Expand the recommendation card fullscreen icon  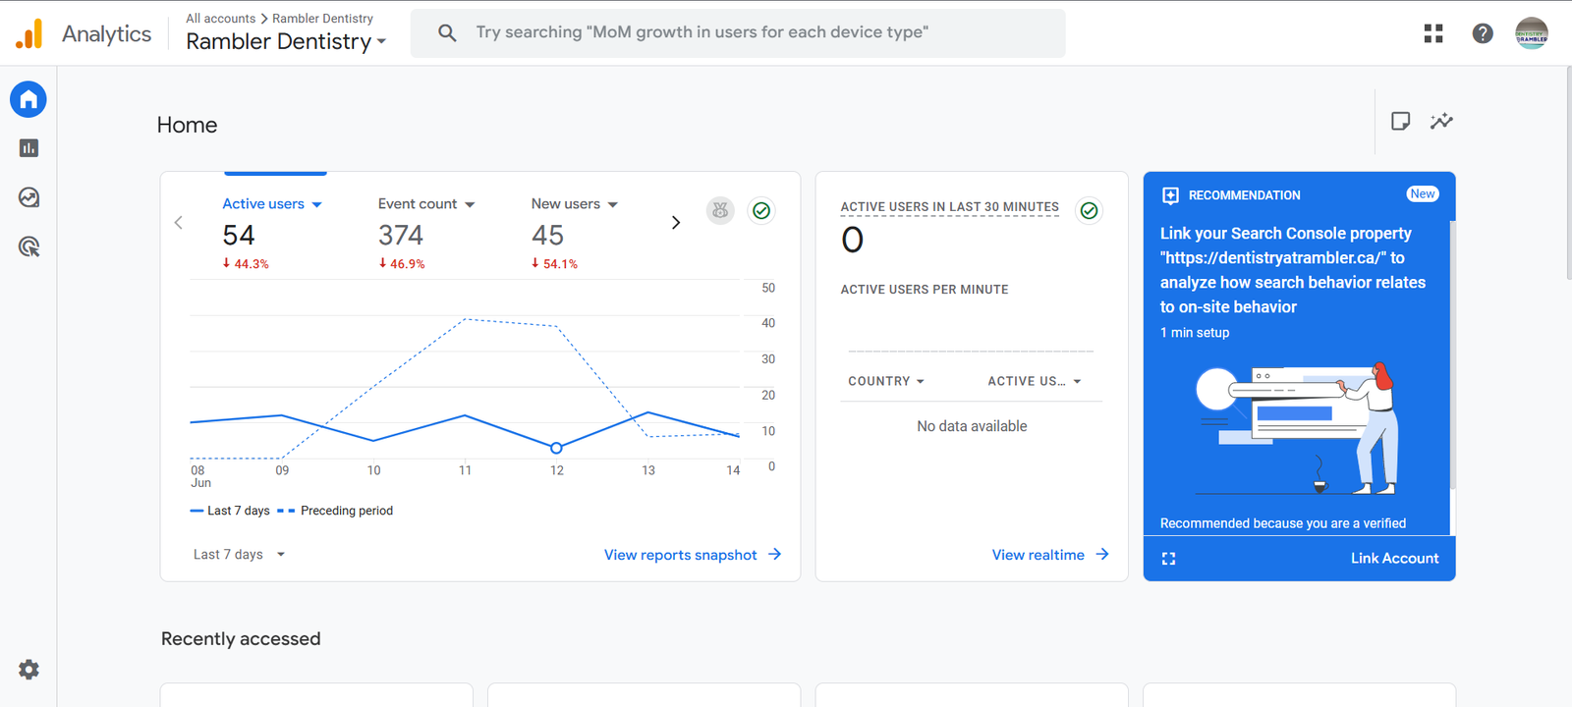[1169, 559]
